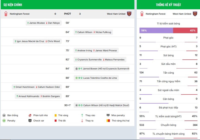The image size is (200, 140).
Task: Click the Phản lưới nhà red ball icon
Action: 30,115
